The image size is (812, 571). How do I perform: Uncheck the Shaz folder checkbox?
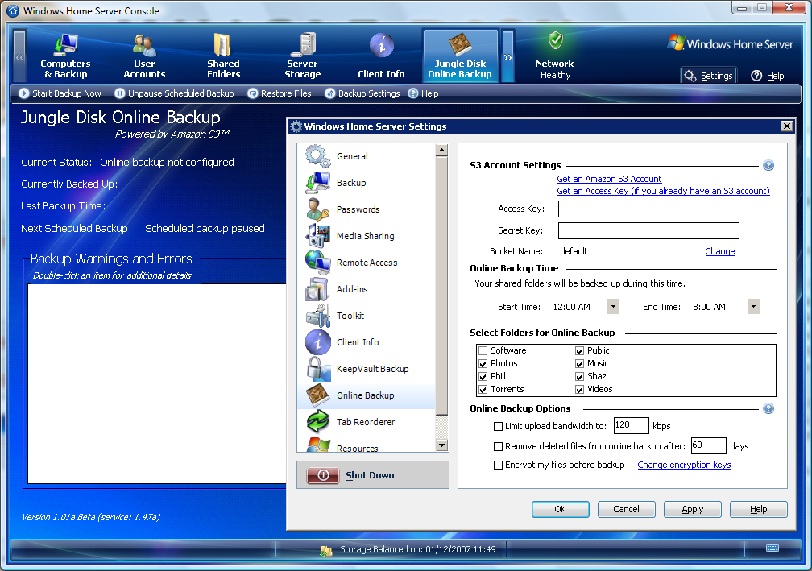[579, 376]
